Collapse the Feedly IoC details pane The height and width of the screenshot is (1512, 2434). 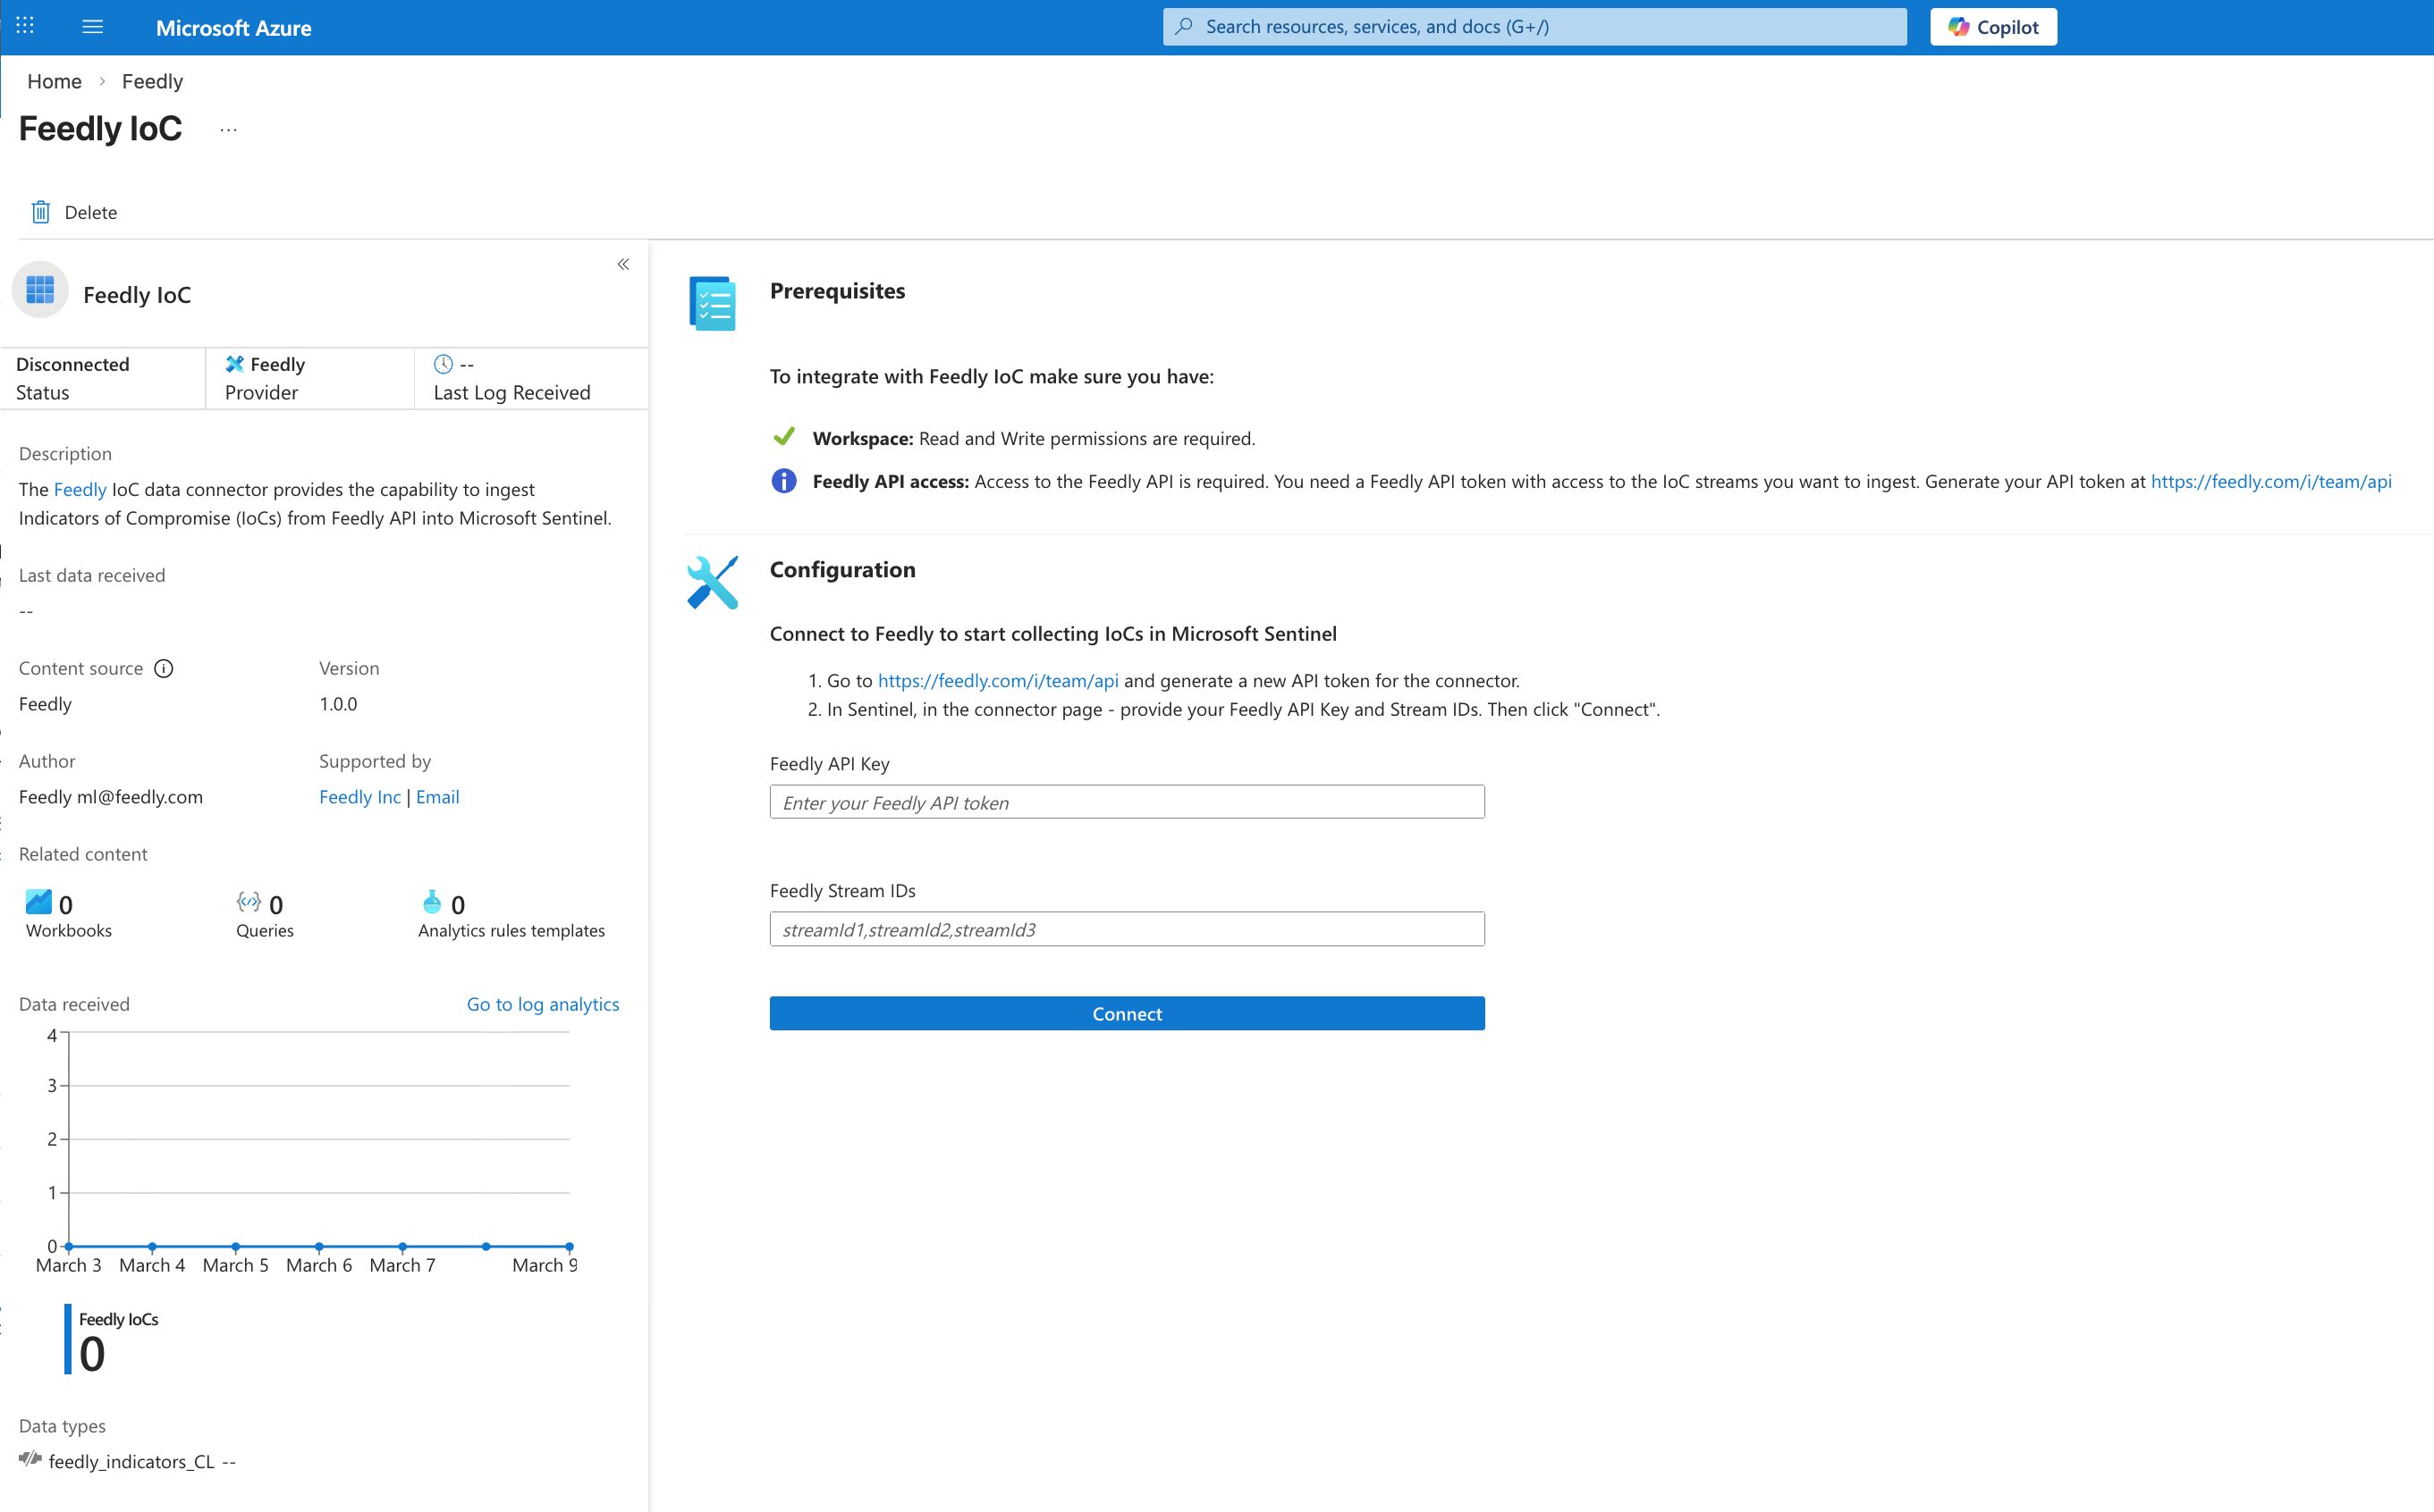point(623,264)
